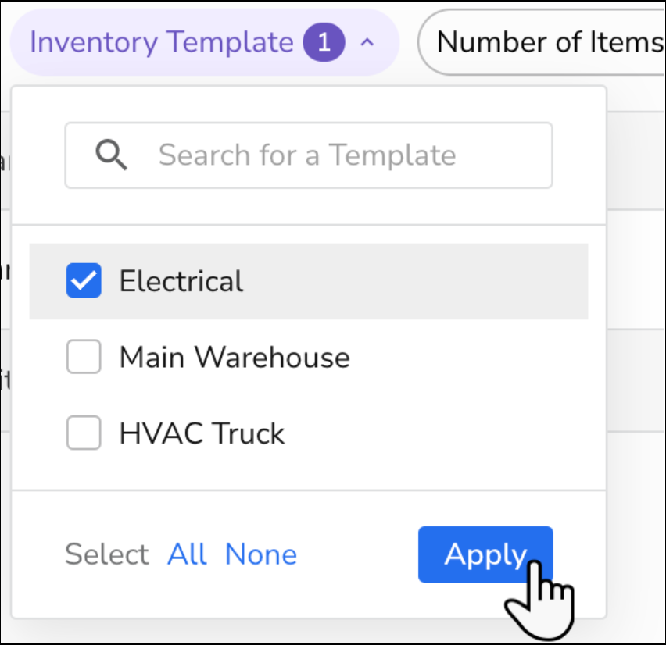Collapse the Inventory Template dropdown via chevron
This screenshot has height=645, width=666.
[367, 41]
